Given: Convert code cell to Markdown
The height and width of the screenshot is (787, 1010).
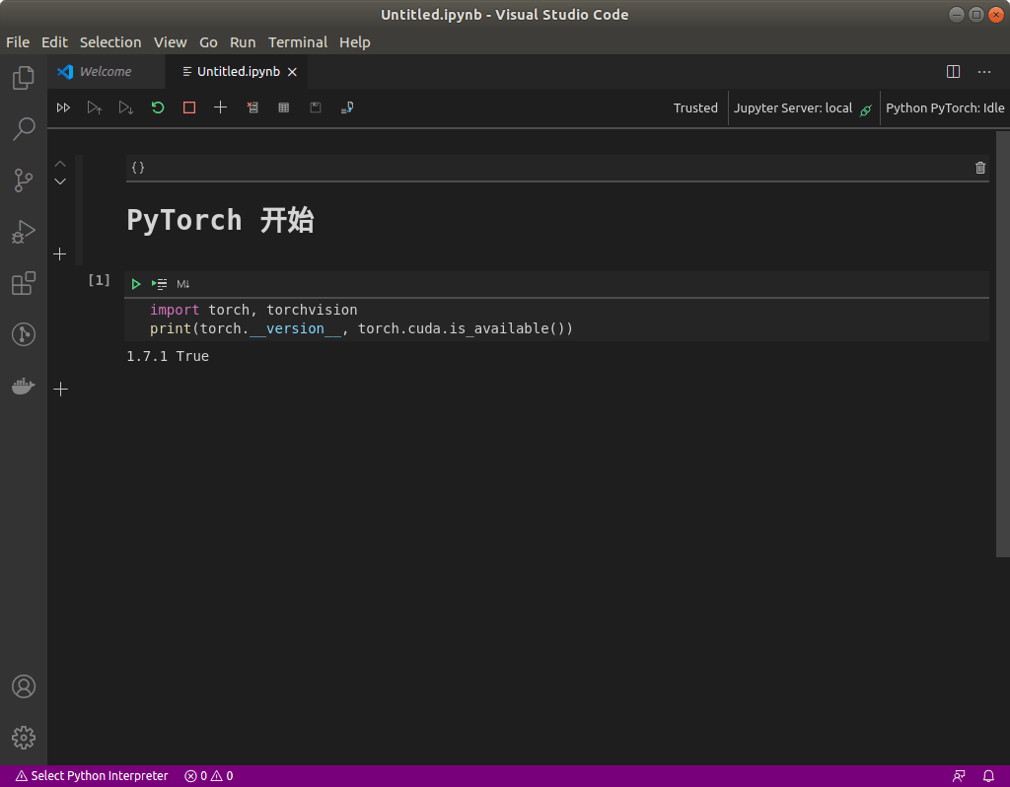Looking at the screenshot, I should coord(182,284).
